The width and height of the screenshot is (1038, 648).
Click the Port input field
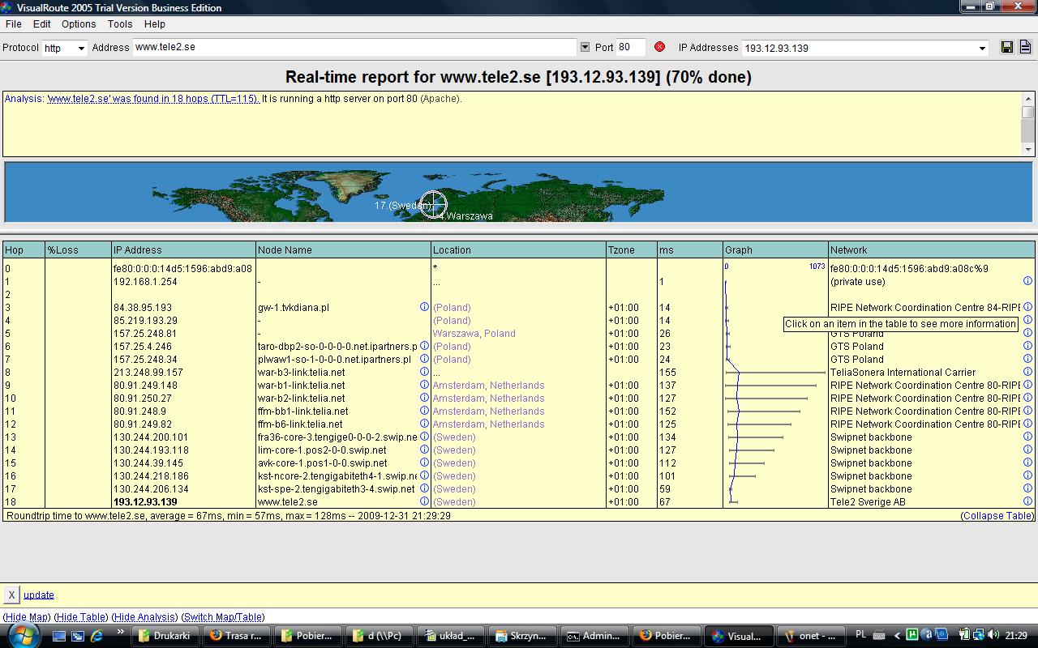(x=630, y=47)
